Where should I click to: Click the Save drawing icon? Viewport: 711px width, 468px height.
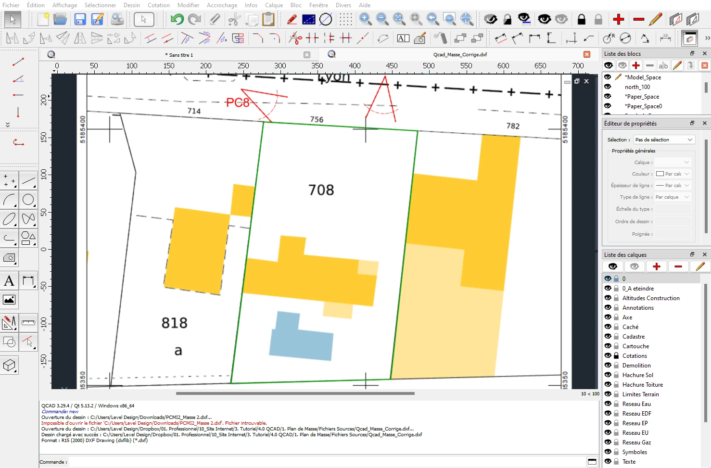point(80,19)
